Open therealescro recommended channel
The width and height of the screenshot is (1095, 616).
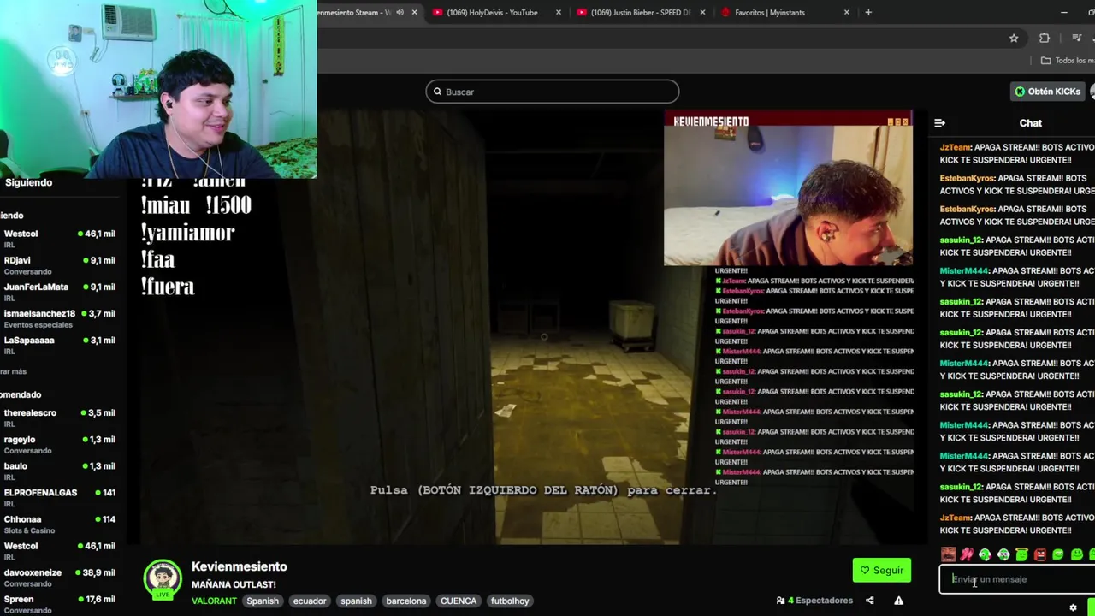click(58, 418)
